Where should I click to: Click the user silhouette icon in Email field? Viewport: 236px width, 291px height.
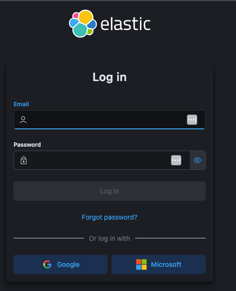(23, 120)
